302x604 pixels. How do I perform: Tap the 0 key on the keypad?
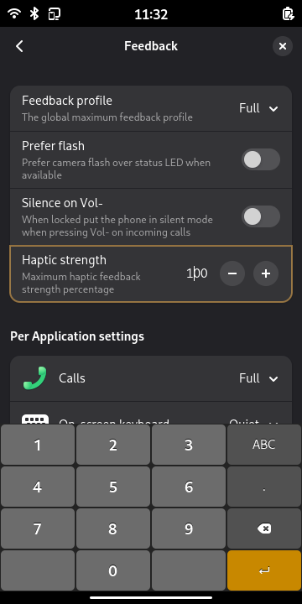pyautogui.click(x=113, y=570)
